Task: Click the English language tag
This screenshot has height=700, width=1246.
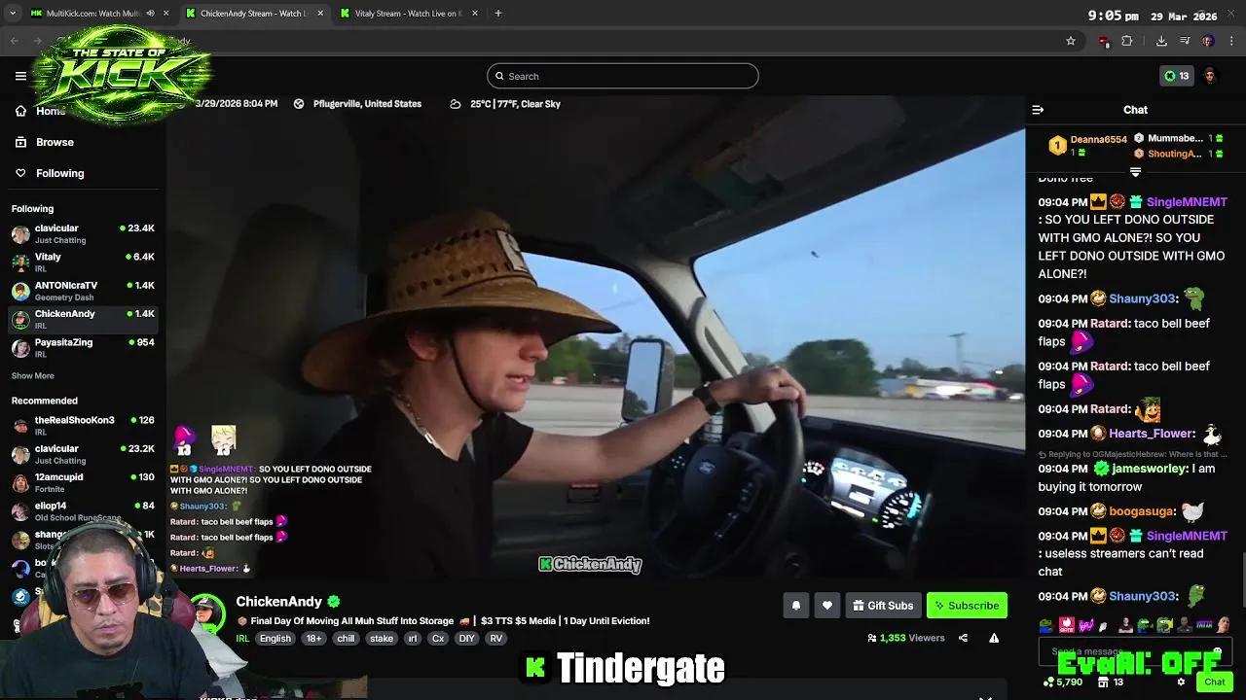Action: pos(275,639)
